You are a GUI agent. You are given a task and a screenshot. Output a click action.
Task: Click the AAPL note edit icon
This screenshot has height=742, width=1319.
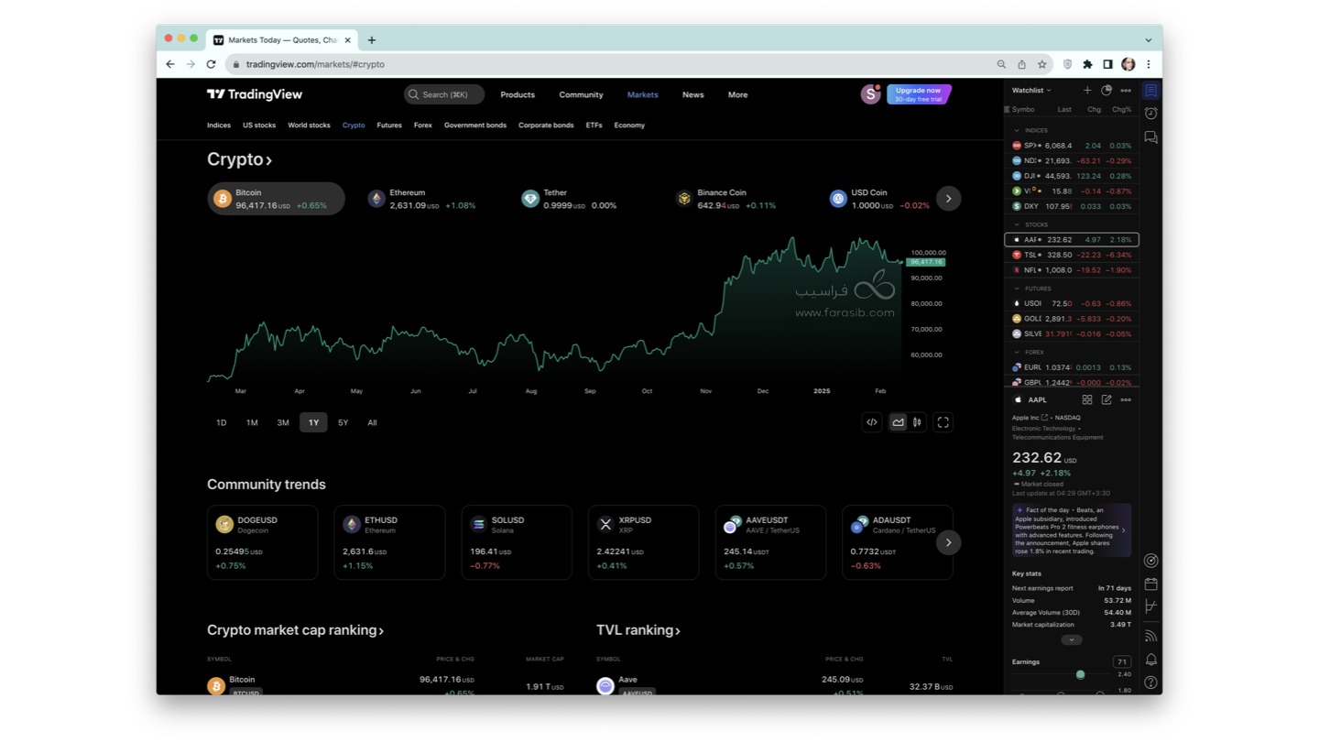click(x=1106, y=400)
